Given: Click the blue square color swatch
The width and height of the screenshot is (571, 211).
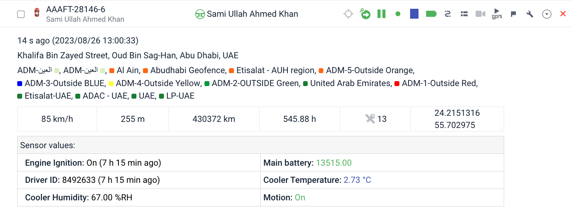Looking at the screenshot, I should click(x=414, y=14).
